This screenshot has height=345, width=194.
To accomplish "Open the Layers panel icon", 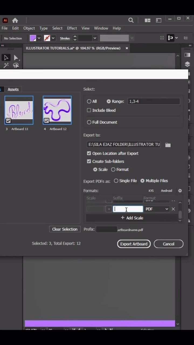I will 187,64.
